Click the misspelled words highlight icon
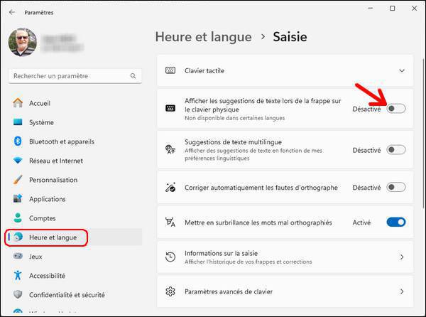This screenshot has height=317, width=426. [x=170, y=222]
